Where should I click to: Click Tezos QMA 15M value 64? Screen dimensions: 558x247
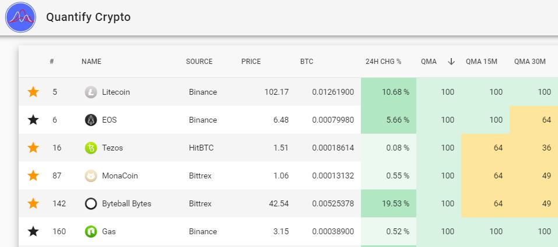(x=498, y=148)
